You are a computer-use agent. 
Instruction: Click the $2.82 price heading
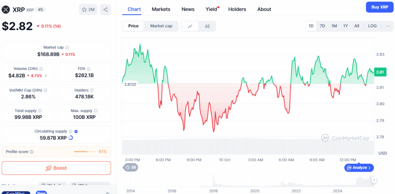pos(17,26)
